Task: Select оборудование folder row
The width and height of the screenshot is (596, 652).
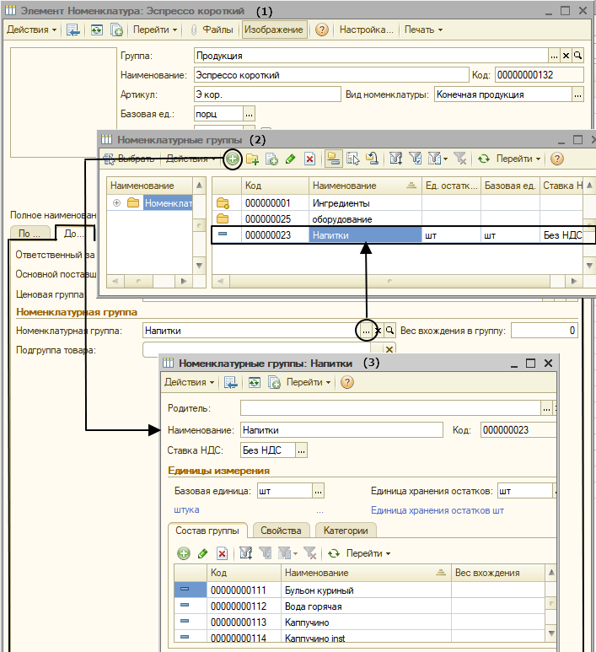Action: point(397,219)
